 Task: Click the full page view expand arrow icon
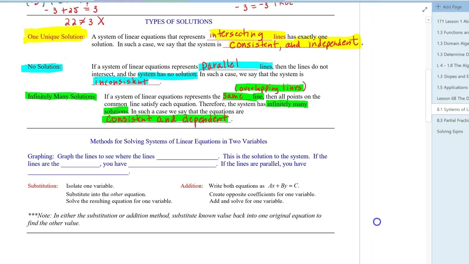click(x=425, y=10)
